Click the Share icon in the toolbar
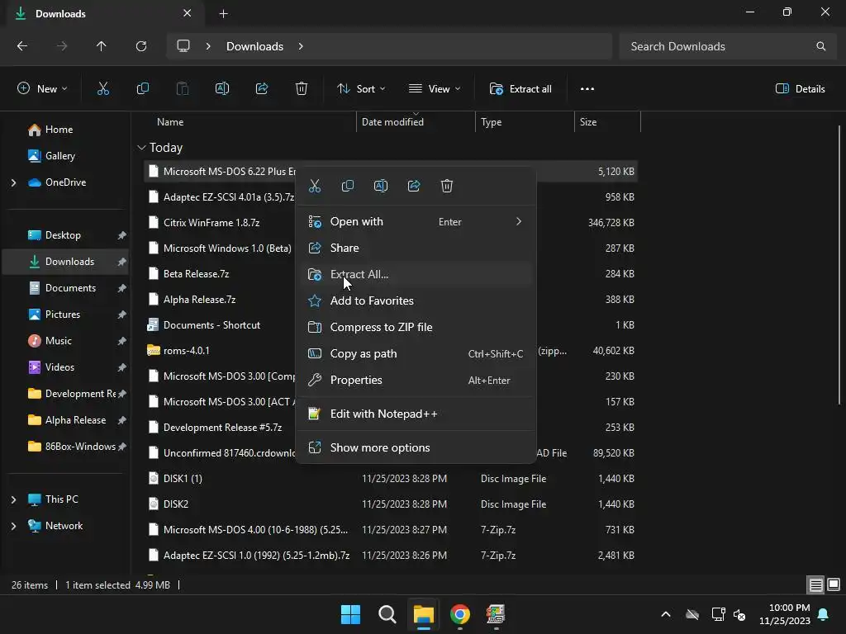846x634 pixels. click(x=262, y=89)
